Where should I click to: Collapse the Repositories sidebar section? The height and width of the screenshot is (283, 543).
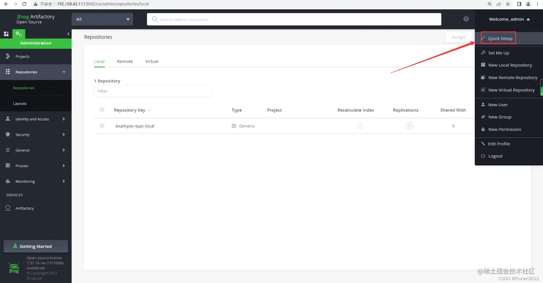click(64, 72)
